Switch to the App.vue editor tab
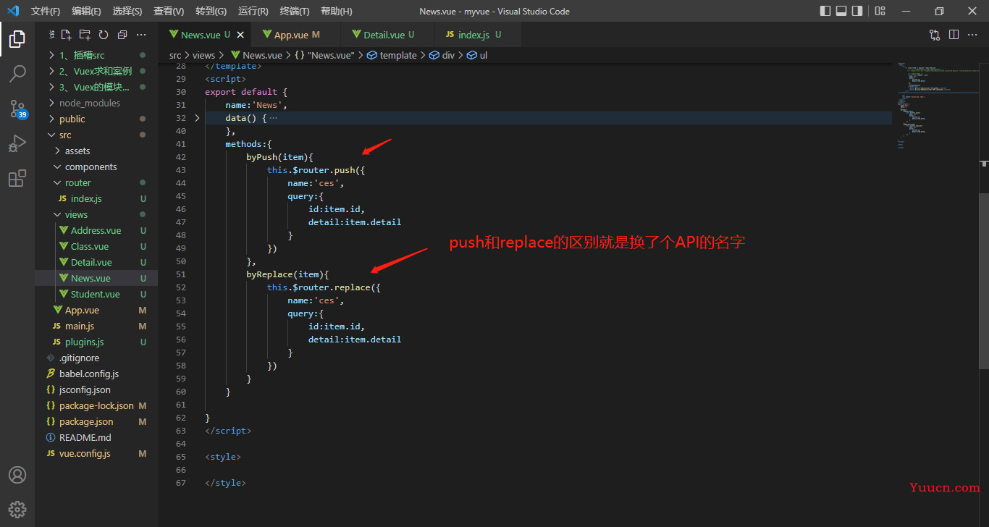Screen dimensions: 989x527 coord(296,35)
